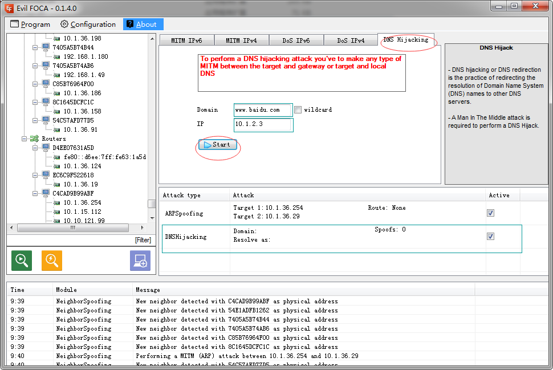This screenshot has width=553, height=370.
Task: Click the orange fast search icon
Action: [x=52, y=261]
